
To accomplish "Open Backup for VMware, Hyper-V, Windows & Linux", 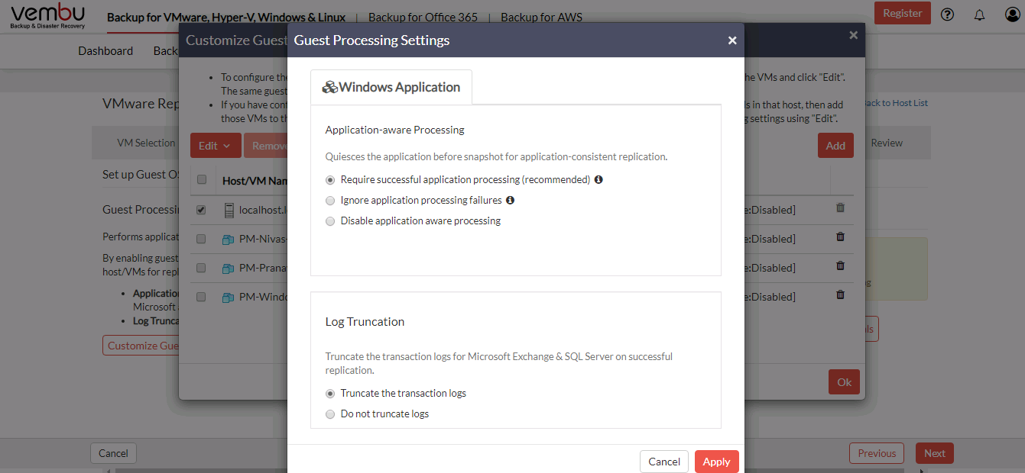I will (x=226, y=17).
